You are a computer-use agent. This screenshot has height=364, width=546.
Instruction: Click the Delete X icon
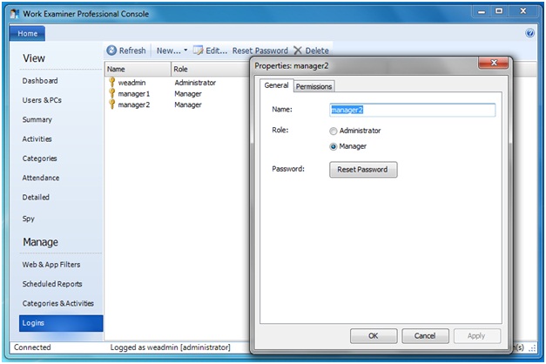click(297, 51)
